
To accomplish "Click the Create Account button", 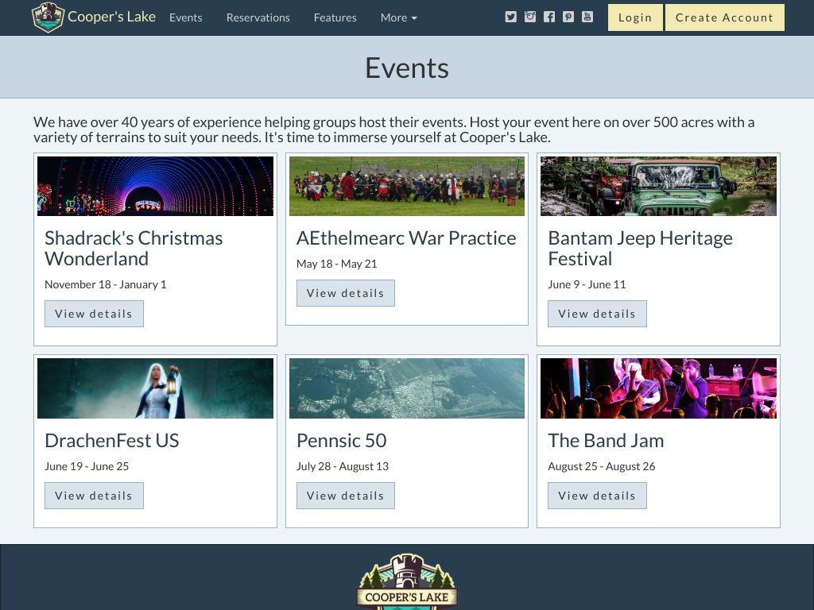I will [x=725, y=17].
